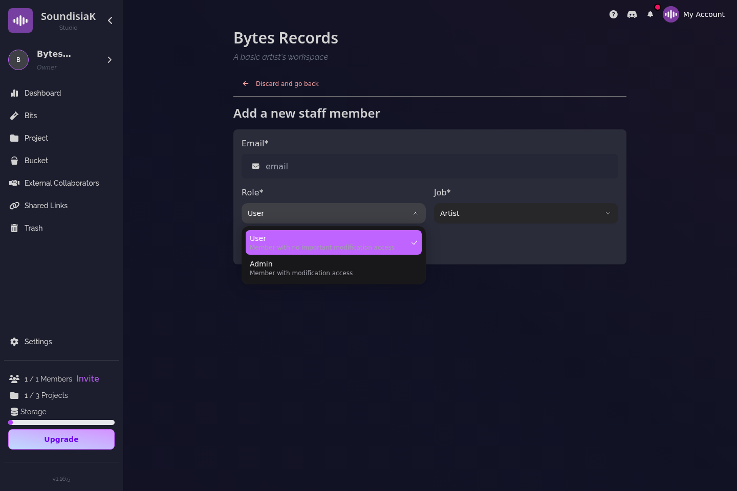This screenshot has width=737, height=491.
Task: Click the Bits pen icon
Action: tap(14, 116)
